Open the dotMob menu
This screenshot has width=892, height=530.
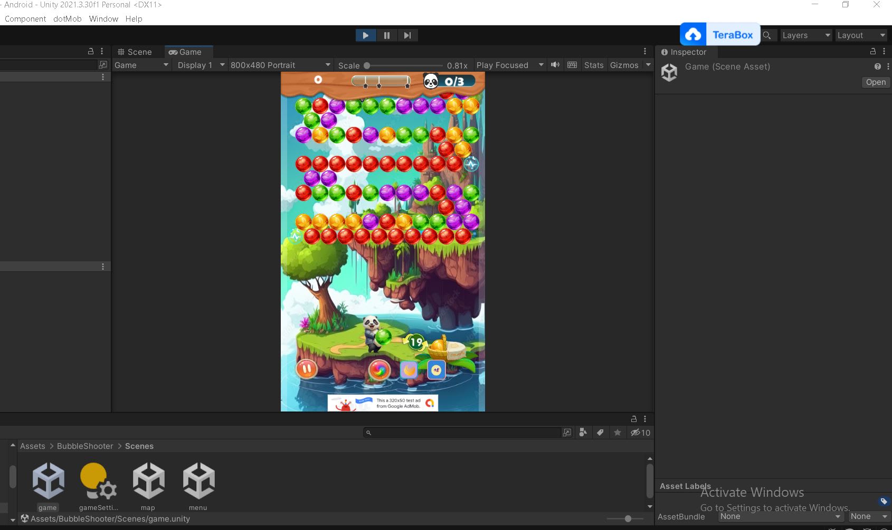(68, 18)
